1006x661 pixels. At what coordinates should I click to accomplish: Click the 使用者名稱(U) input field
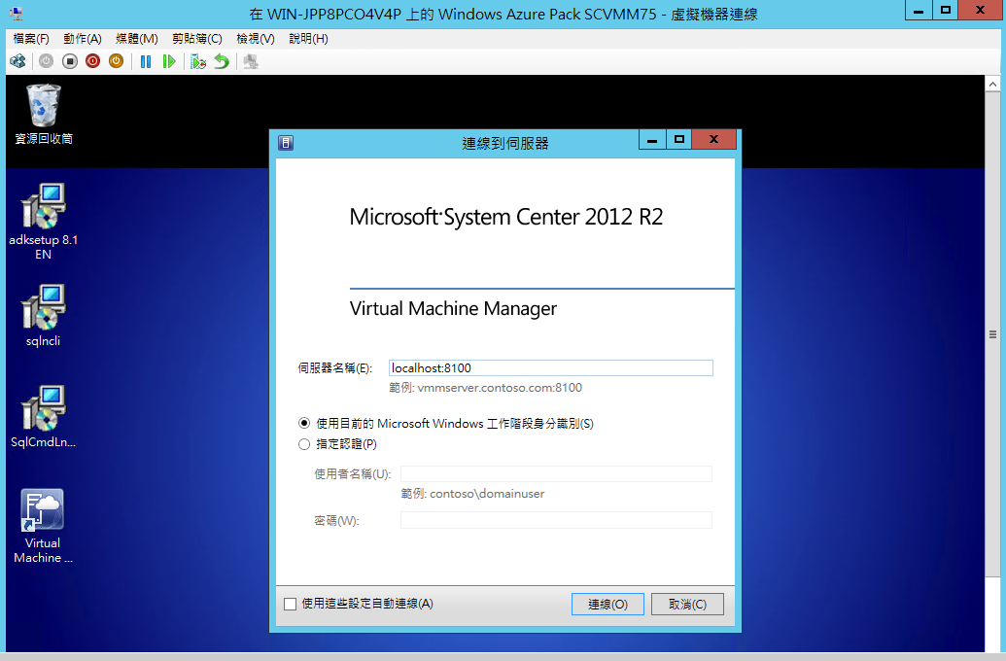[x=556, y=473]
